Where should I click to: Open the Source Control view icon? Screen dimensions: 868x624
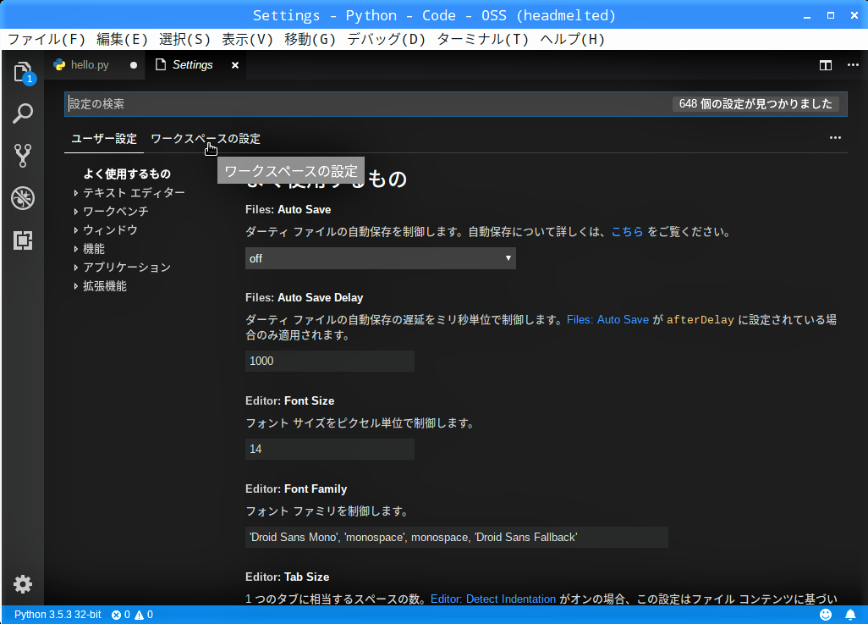tap(23, 156)
